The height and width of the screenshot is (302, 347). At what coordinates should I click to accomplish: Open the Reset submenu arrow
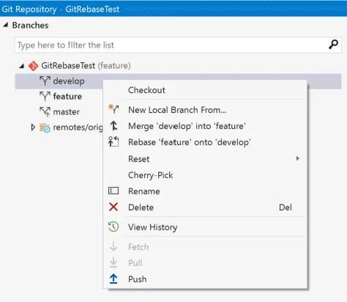coord(297,158)
